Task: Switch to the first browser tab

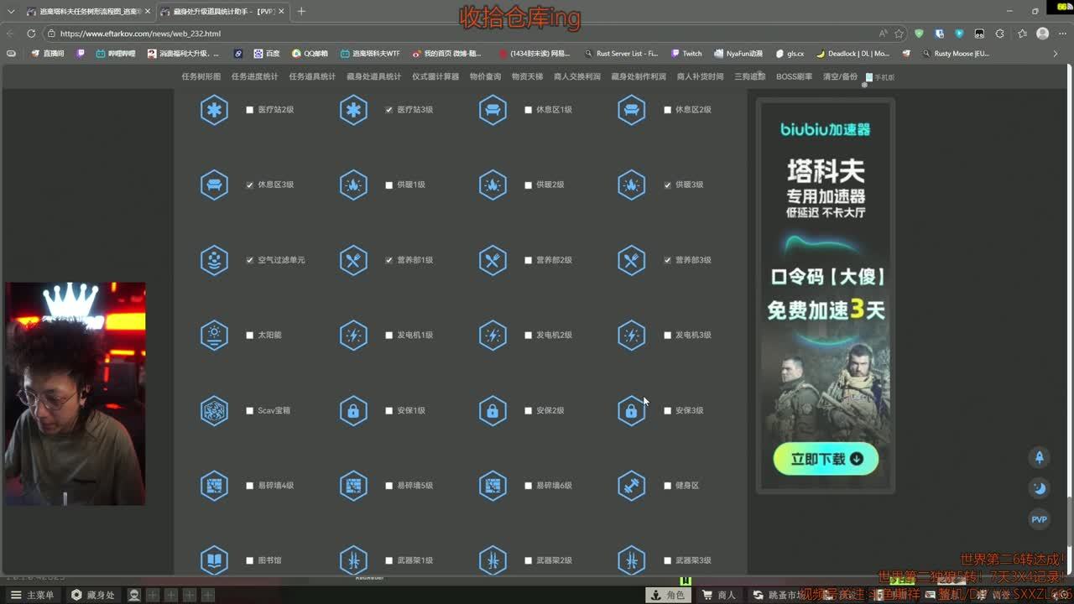Action: [84, 12]
